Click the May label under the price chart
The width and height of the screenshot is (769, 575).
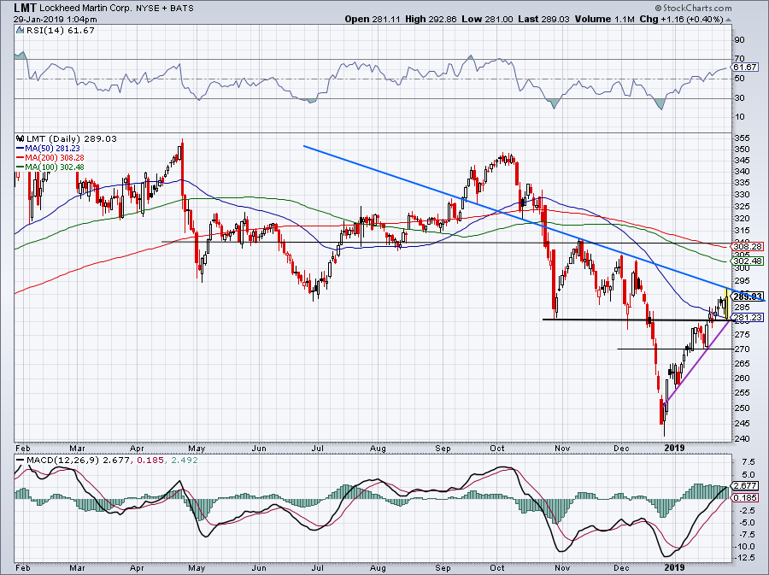(x=197, y=448)
